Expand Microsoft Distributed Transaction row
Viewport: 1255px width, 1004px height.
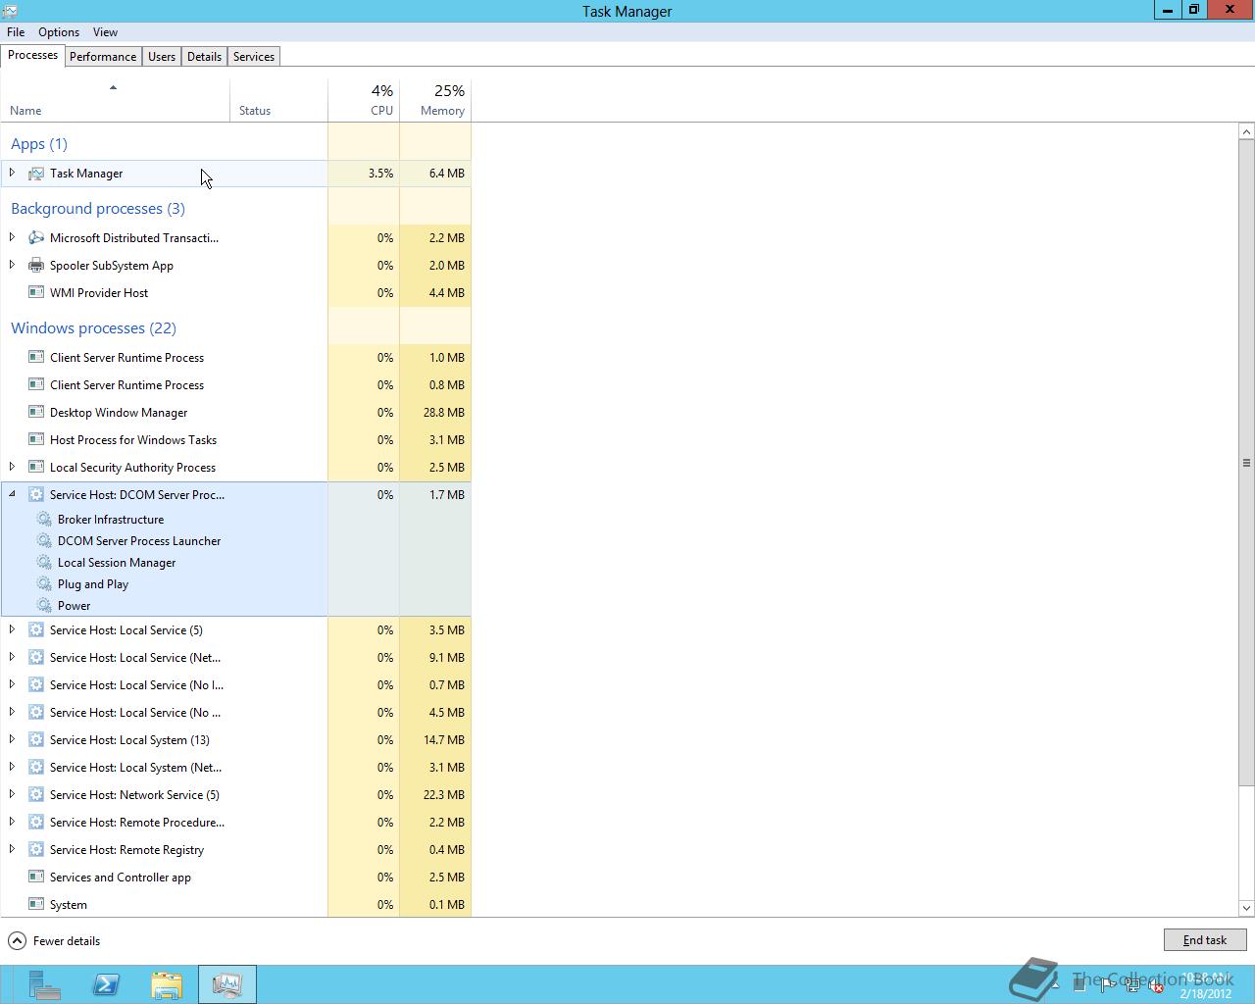(12, 238)
